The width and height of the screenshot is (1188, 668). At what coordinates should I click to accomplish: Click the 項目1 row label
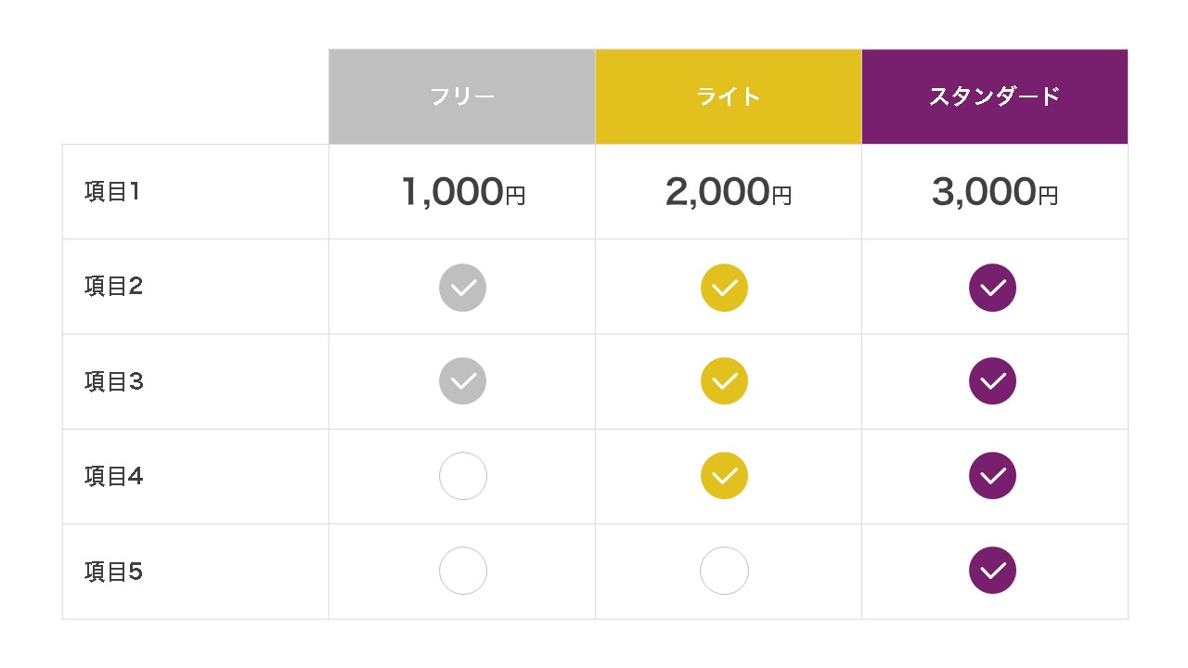[x=112, y=192]
